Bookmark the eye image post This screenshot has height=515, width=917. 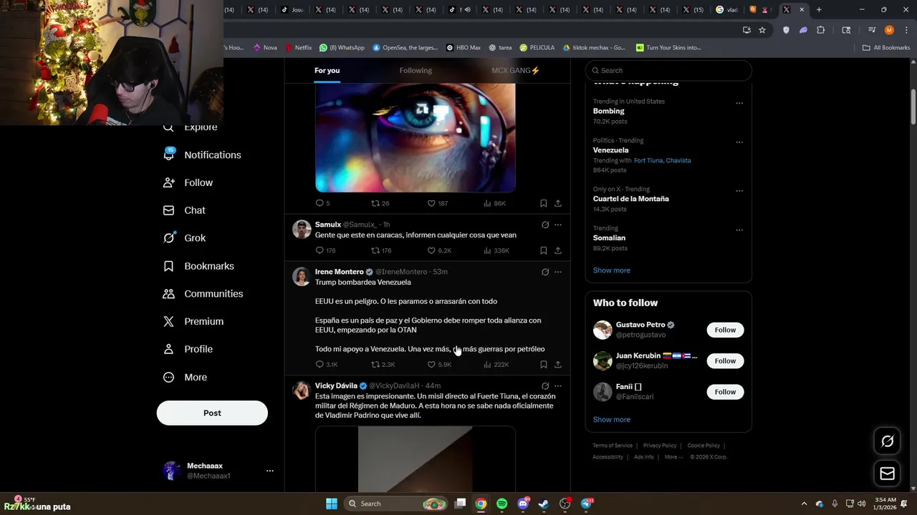pyautogui.click(x=543, y=203)
